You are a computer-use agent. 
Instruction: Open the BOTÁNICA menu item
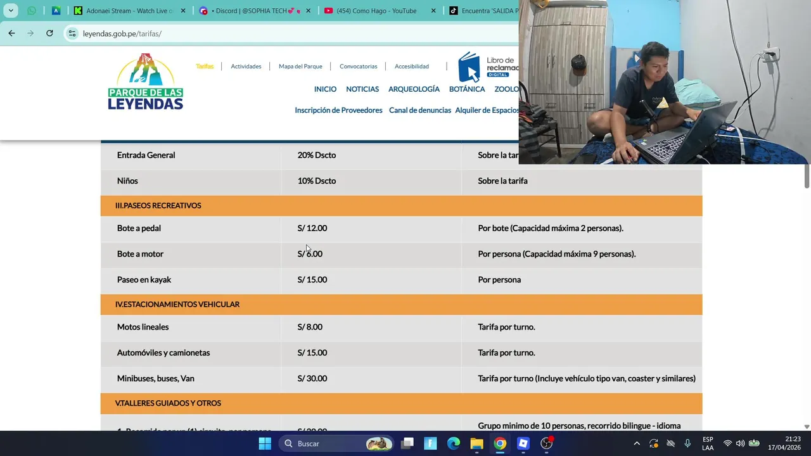[467, 89]
